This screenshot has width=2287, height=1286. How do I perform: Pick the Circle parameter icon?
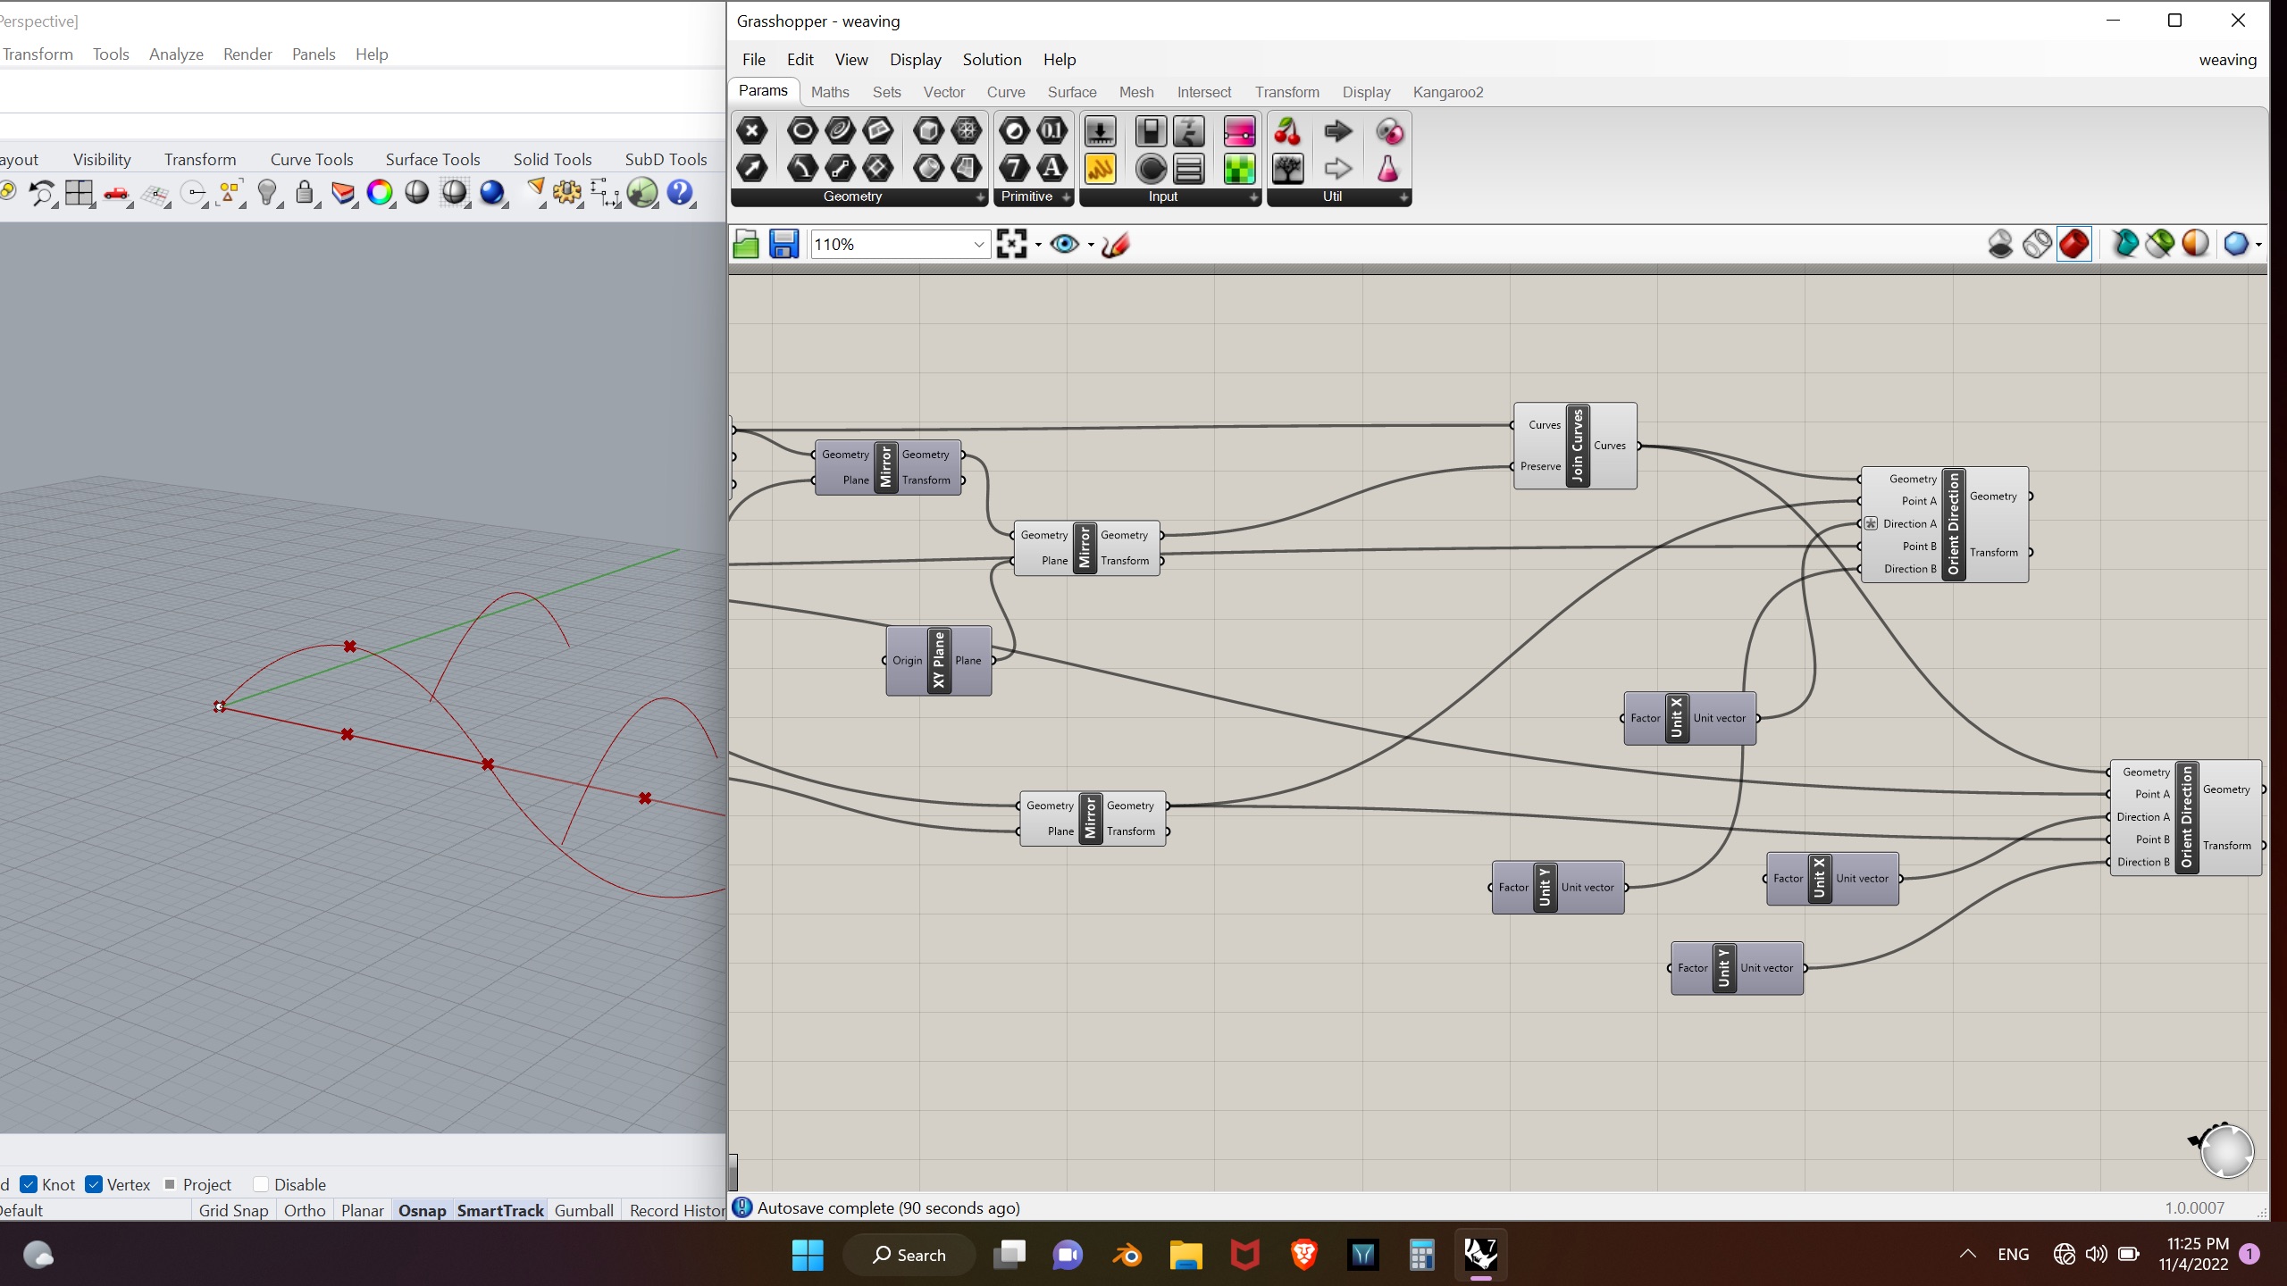click(802, 131)
